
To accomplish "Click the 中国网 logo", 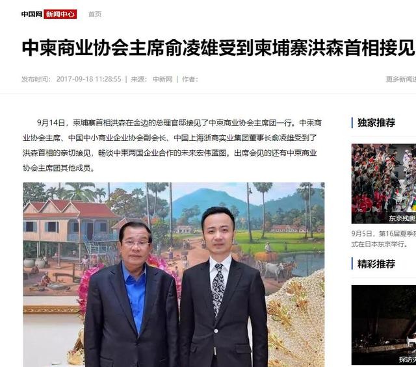I will coord(32,14).
